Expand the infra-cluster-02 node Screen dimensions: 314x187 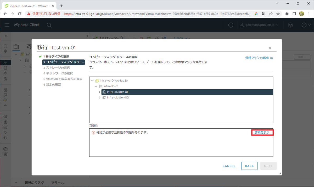pos(99,98)
